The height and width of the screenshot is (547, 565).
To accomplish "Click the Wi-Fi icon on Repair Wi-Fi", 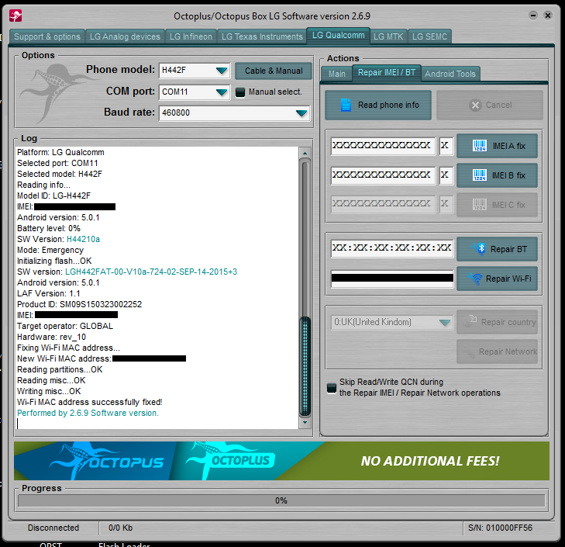I will (x=477, y=279).
